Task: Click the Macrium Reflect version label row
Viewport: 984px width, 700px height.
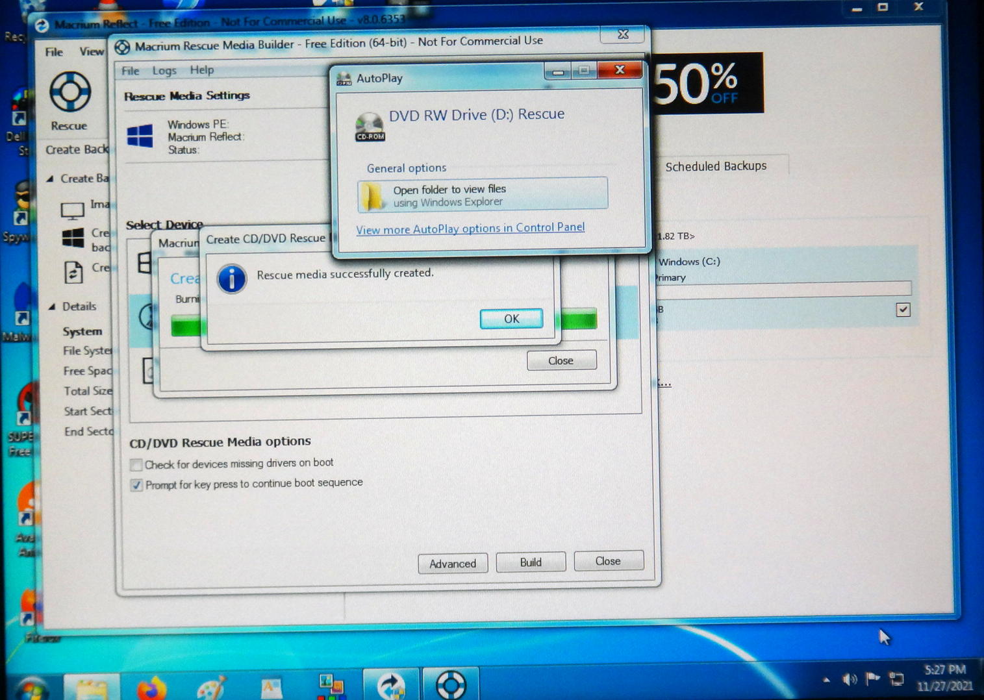Action: pyautogui.click(x=205, y=137)
